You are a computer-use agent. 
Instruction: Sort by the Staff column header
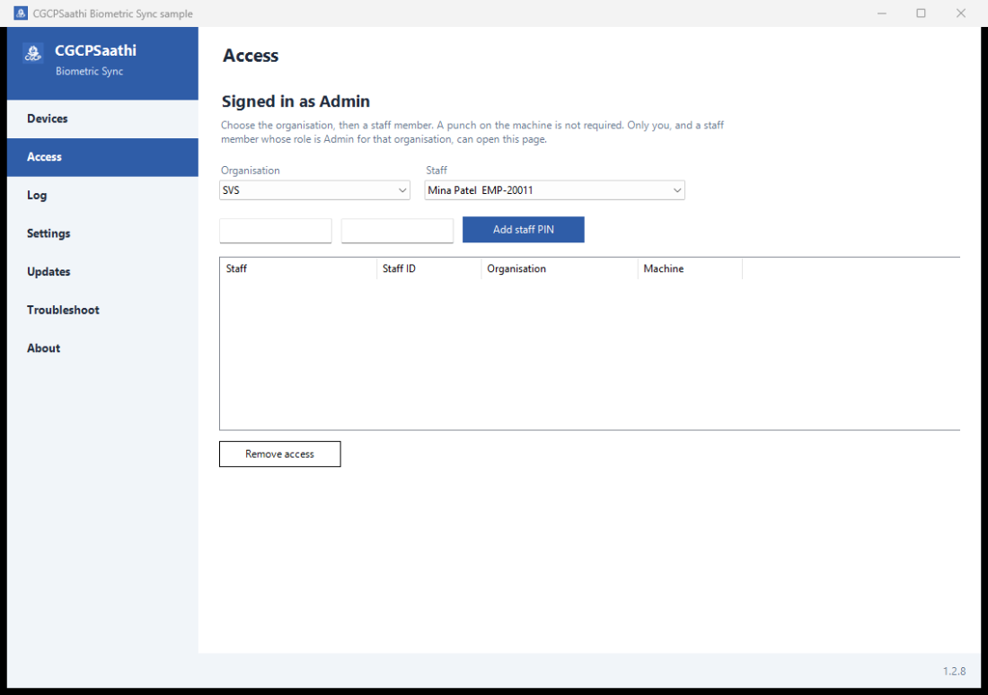coord(298,268)
